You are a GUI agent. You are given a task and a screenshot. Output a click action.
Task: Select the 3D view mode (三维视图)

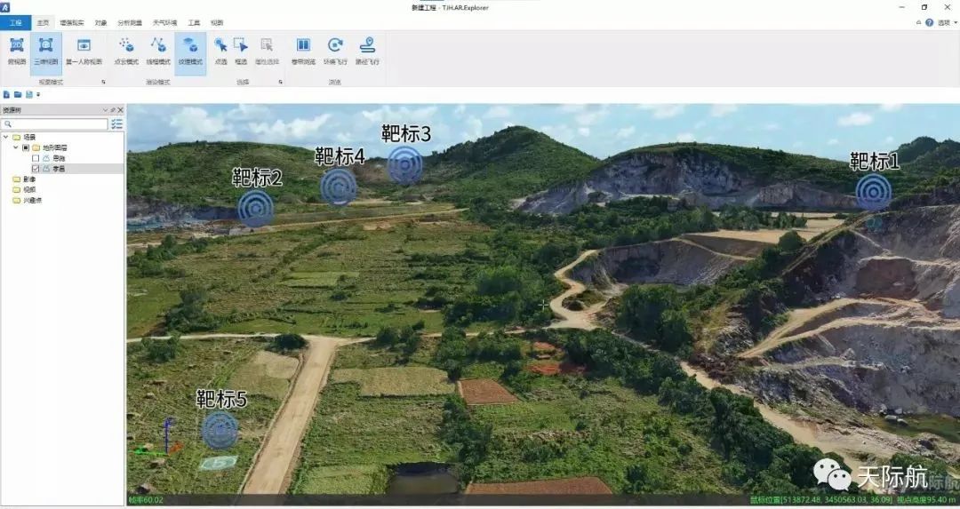(45, 50)
